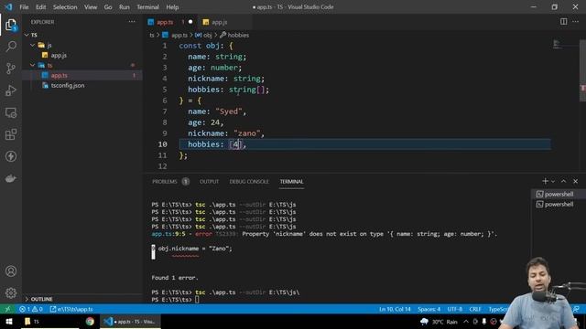586x329 pixels.
Task: Change line ending via CRLF
Action: click(x=475, y=309)
